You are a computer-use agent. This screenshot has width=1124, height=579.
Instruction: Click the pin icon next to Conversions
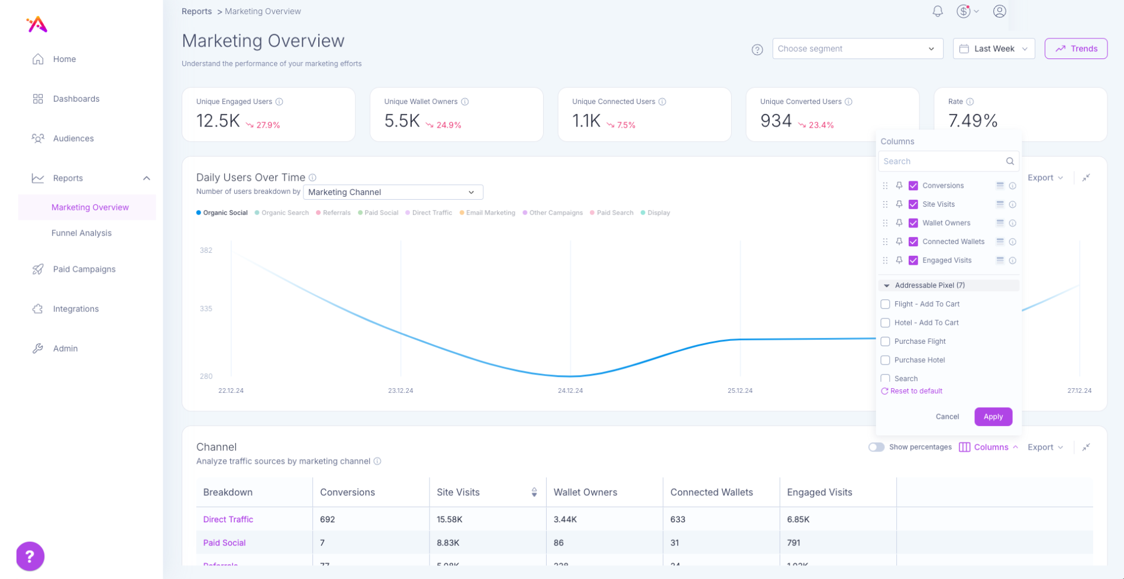tap(899, 186)
